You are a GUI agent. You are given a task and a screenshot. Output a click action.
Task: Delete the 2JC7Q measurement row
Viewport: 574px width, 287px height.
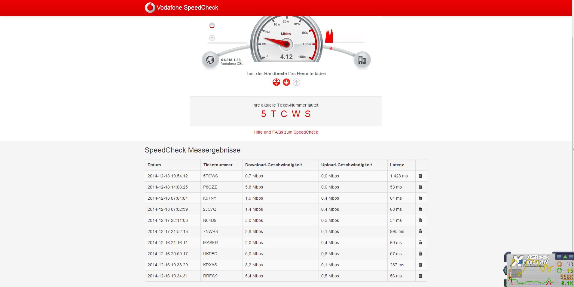pyautogui.click(x=420, y=209)
